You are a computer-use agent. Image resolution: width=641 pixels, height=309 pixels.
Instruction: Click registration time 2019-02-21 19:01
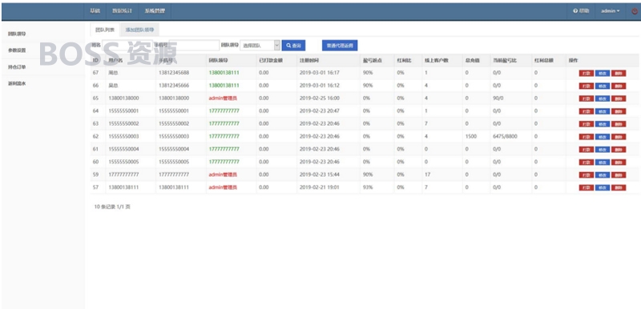(x=319, y=187)
